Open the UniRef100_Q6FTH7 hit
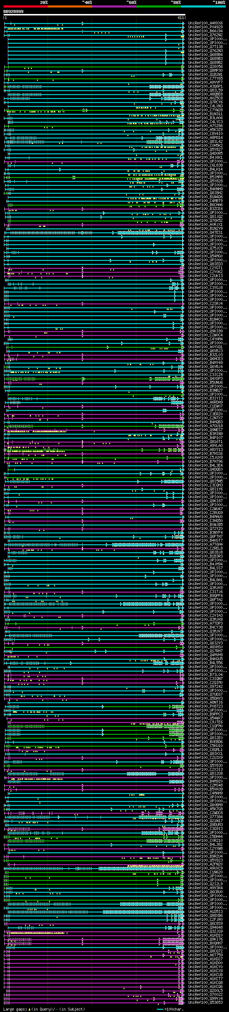This screenshot has width=229, height=1012. pyautogui.click(x=205, y=537)
